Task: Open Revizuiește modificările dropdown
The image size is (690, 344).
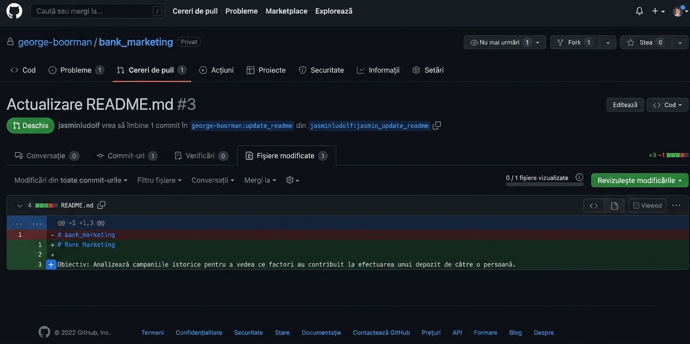Action: click(x=640, y=180)
